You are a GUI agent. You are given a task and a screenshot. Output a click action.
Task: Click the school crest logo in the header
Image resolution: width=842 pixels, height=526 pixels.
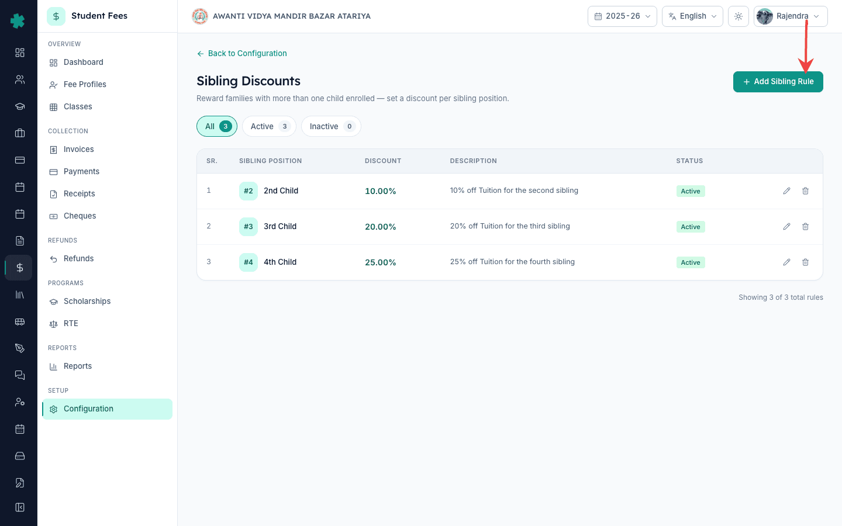coord(200,16)
